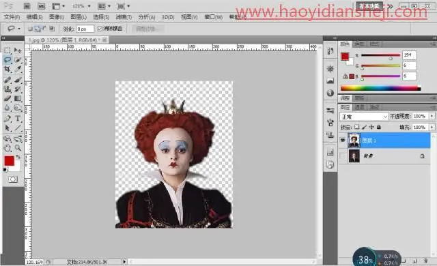This screenshot has width=437, height=266.
Task: Select the Gradient tool
Action: tap(18, 98)
